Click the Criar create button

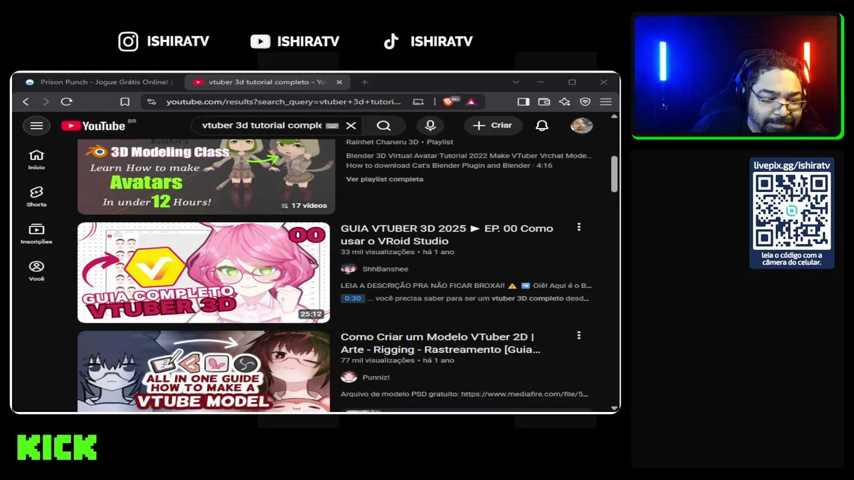pyautogui.click(x=492, y=125)
